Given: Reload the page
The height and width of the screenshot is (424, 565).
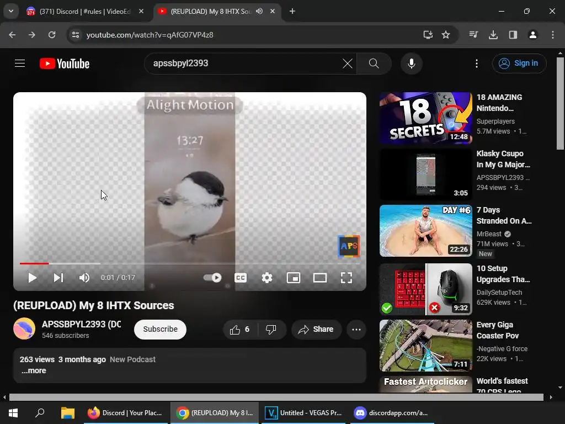Looking at the screenshot, I should point(52,35).
